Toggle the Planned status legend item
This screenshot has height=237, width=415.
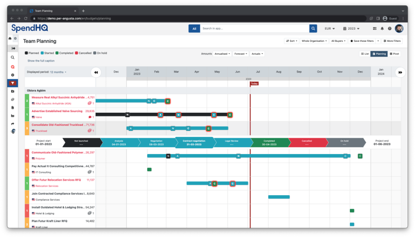(x=32, y=53)
